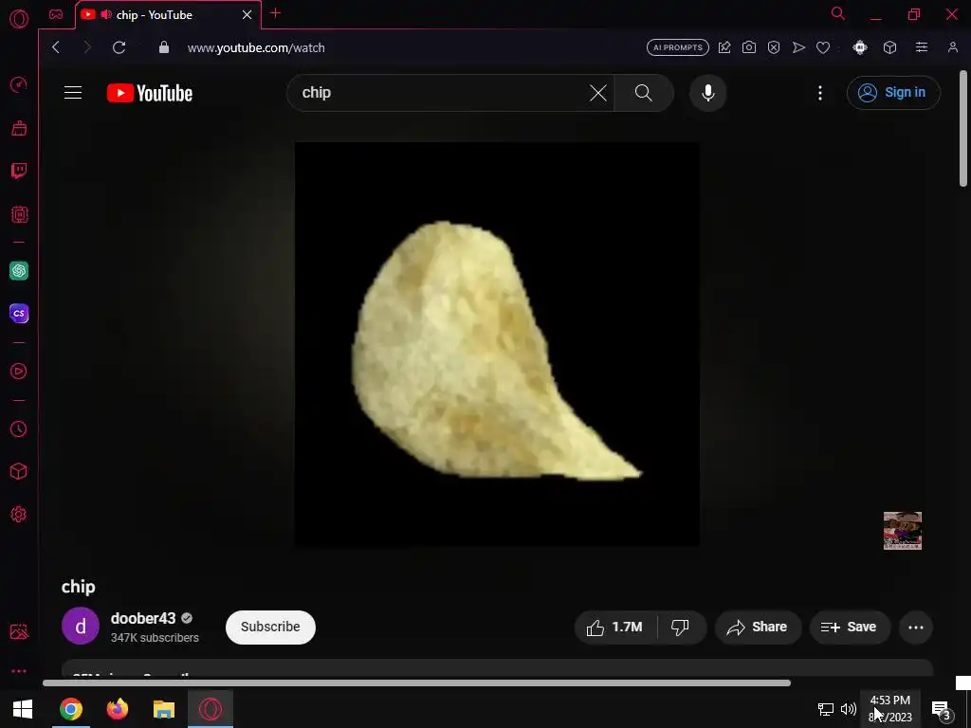Open Settings gear in sidebar
Screen dimensions: 971x728
click(x=19, y=515)
